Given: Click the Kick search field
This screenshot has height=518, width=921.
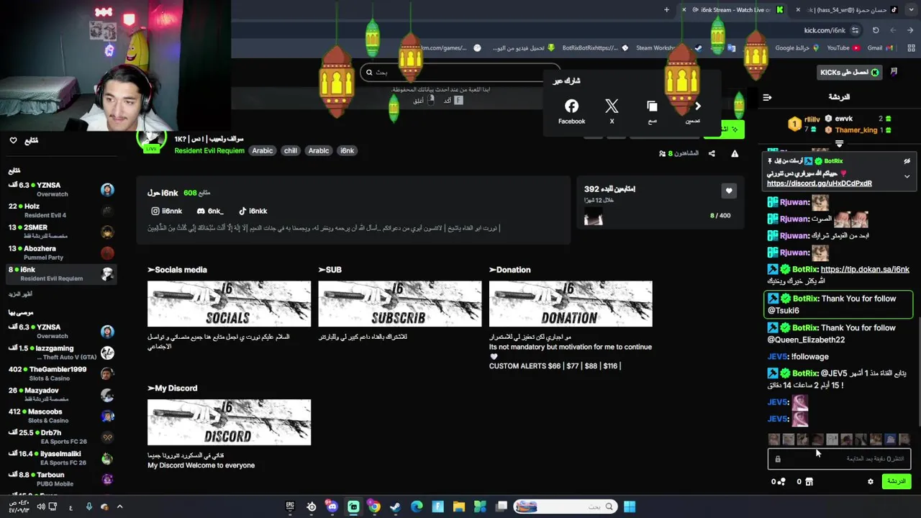Looking at the screenshot, I should 460,72.
